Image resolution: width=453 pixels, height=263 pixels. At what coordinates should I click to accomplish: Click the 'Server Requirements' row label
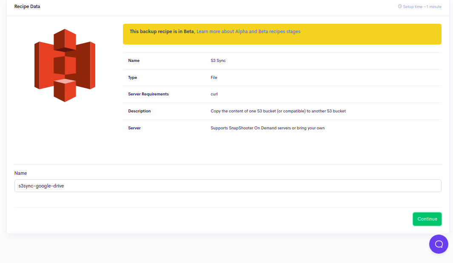tap(148, 94)
